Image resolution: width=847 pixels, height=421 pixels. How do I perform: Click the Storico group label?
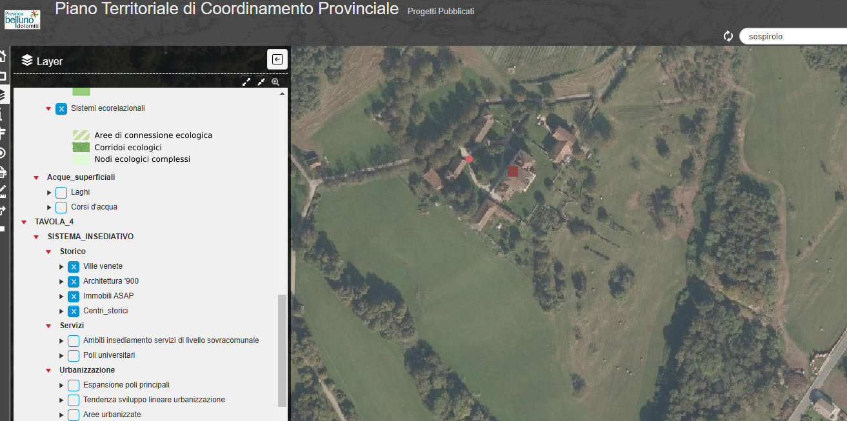(73, 251)
